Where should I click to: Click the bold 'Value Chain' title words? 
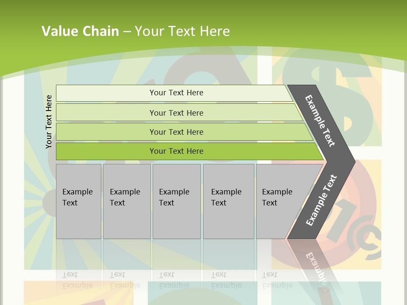pyautogui.click(x=80, y=31)
